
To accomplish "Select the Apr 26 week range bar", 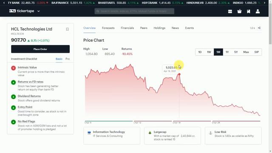I will tap(236, 121).
